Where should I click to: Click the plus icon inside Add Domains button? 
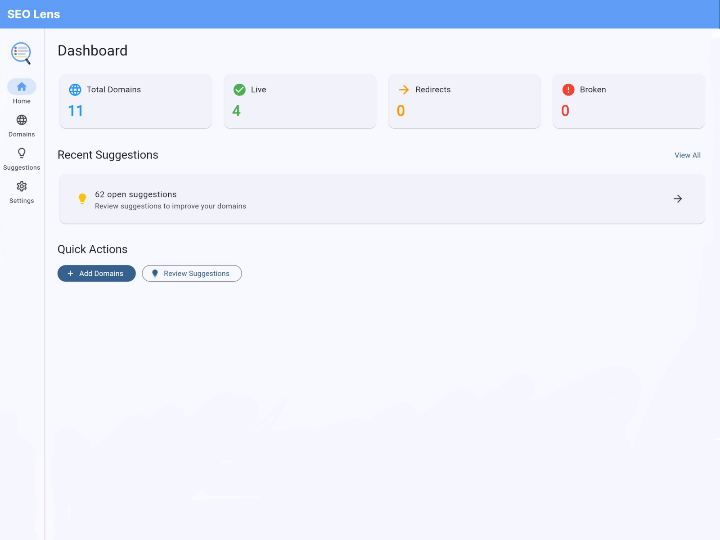[x=70, y=273]
